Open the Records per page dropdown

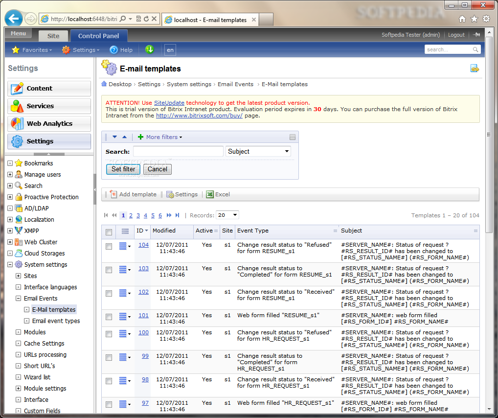(227, 215)
